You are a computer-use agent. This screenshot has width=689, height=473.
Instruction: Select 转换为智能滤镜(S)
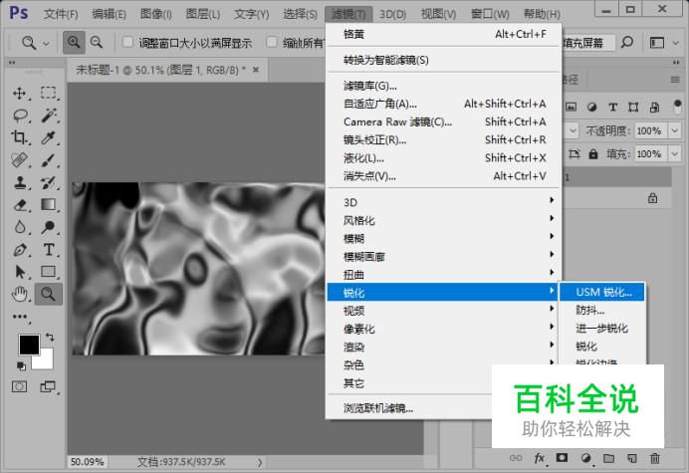[x=443, y=60]
